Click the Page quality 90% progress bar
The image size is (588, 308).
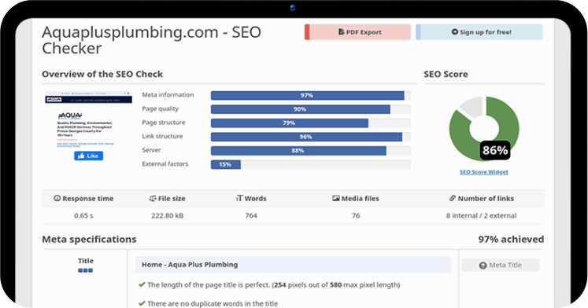coord(310,109)
